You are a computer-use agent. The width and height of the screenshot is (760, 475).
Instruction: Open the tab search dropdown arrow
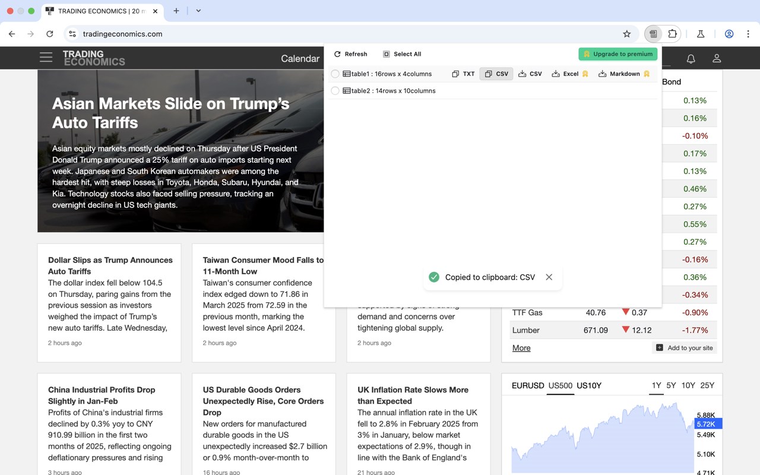tap(198, 11)
